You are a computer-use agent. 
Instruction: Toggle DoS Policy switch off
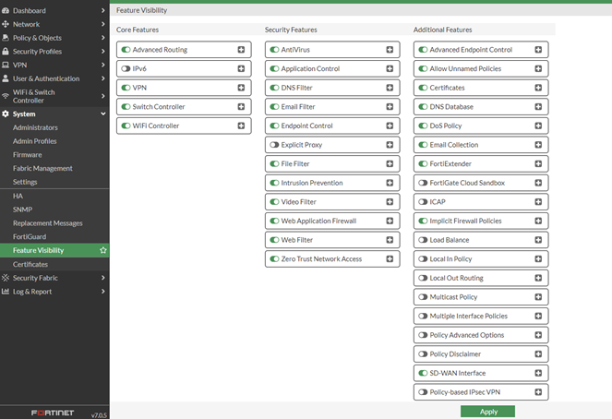tap(423, 126)
